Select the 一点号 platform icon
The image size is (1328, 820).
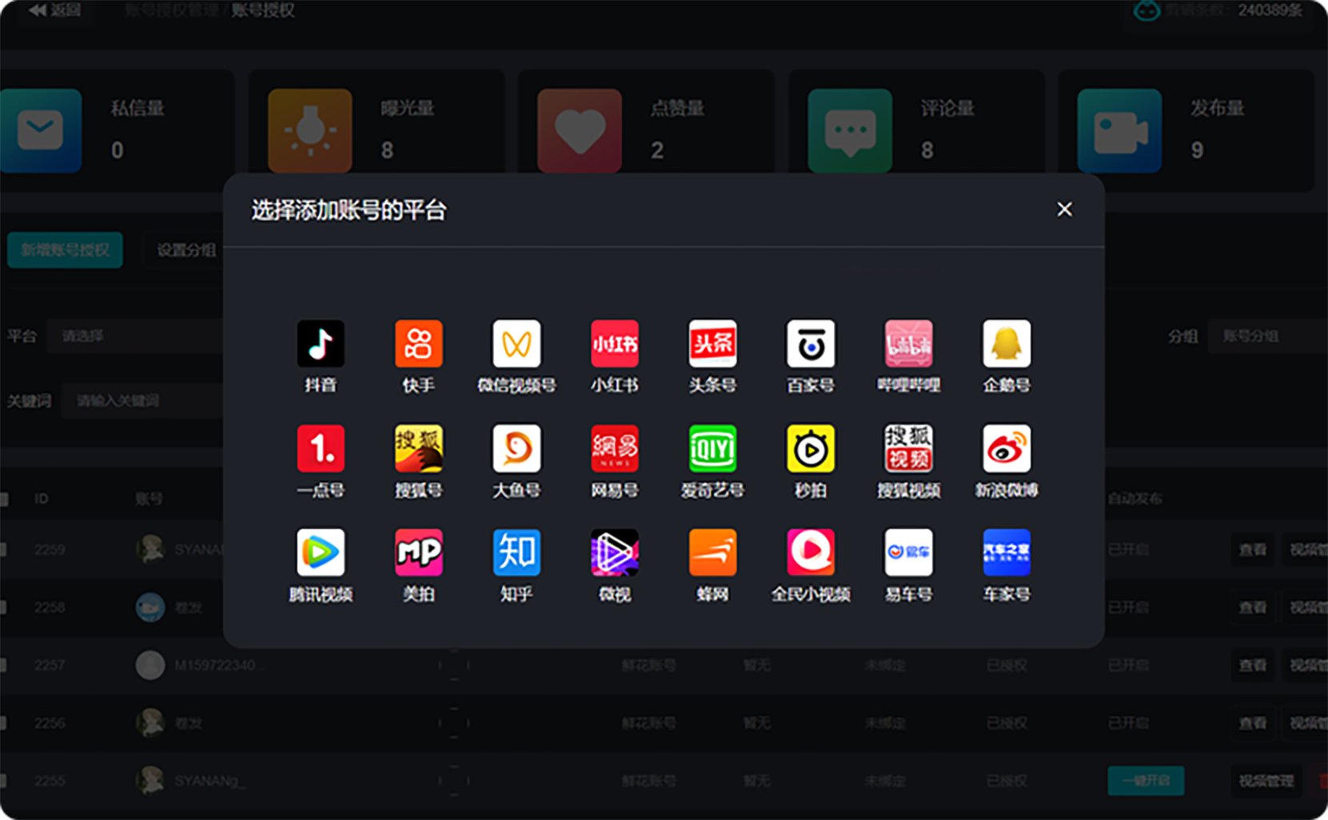tap(320, 448)
